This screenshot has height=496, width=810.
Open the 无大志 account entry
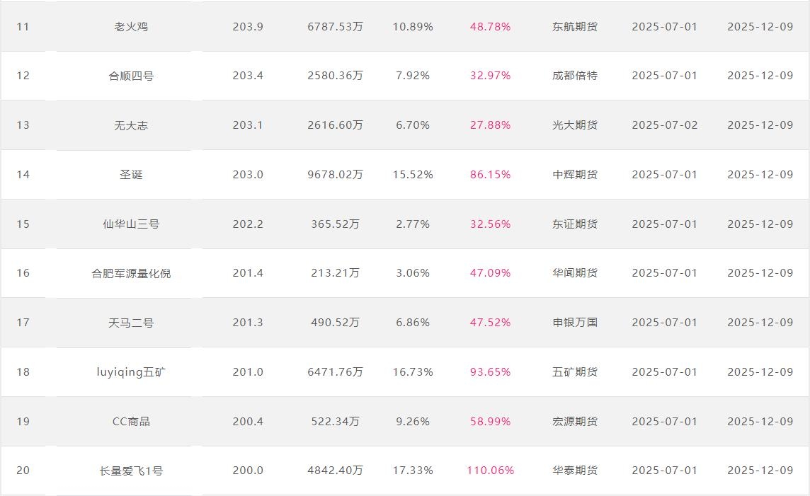tap(131, 125)
